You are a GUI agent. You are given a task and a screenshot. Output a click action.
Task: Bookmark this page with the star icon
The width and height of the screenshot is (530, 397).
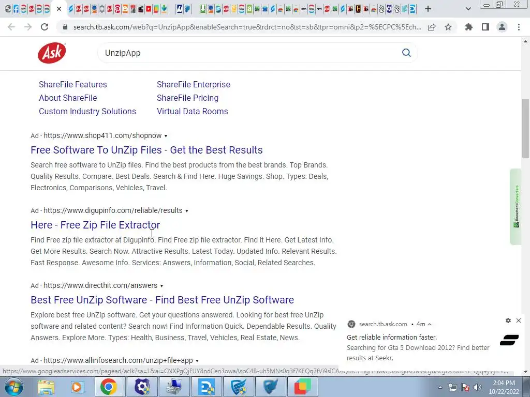tap(448, 27)
